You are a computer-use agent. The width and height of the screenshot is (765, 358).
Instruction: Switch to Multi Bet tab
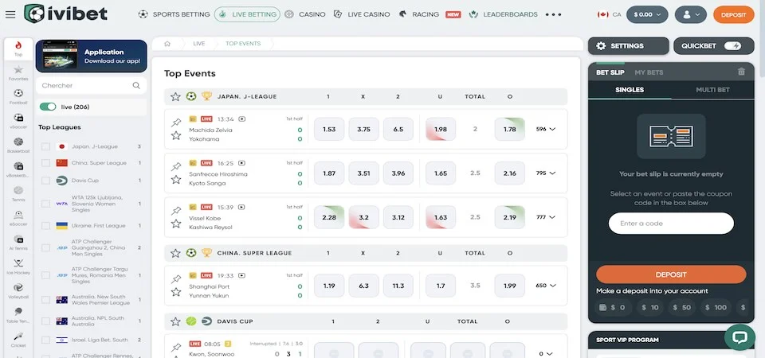pyautogui.click(x=712, y=90)
